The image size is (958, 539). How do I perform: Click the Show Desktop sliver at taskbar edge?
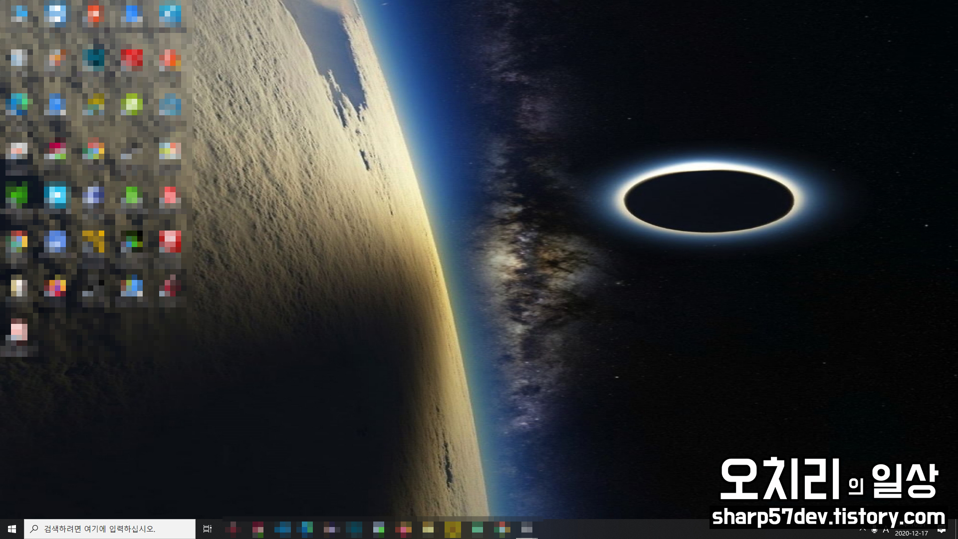coord(956,529)
